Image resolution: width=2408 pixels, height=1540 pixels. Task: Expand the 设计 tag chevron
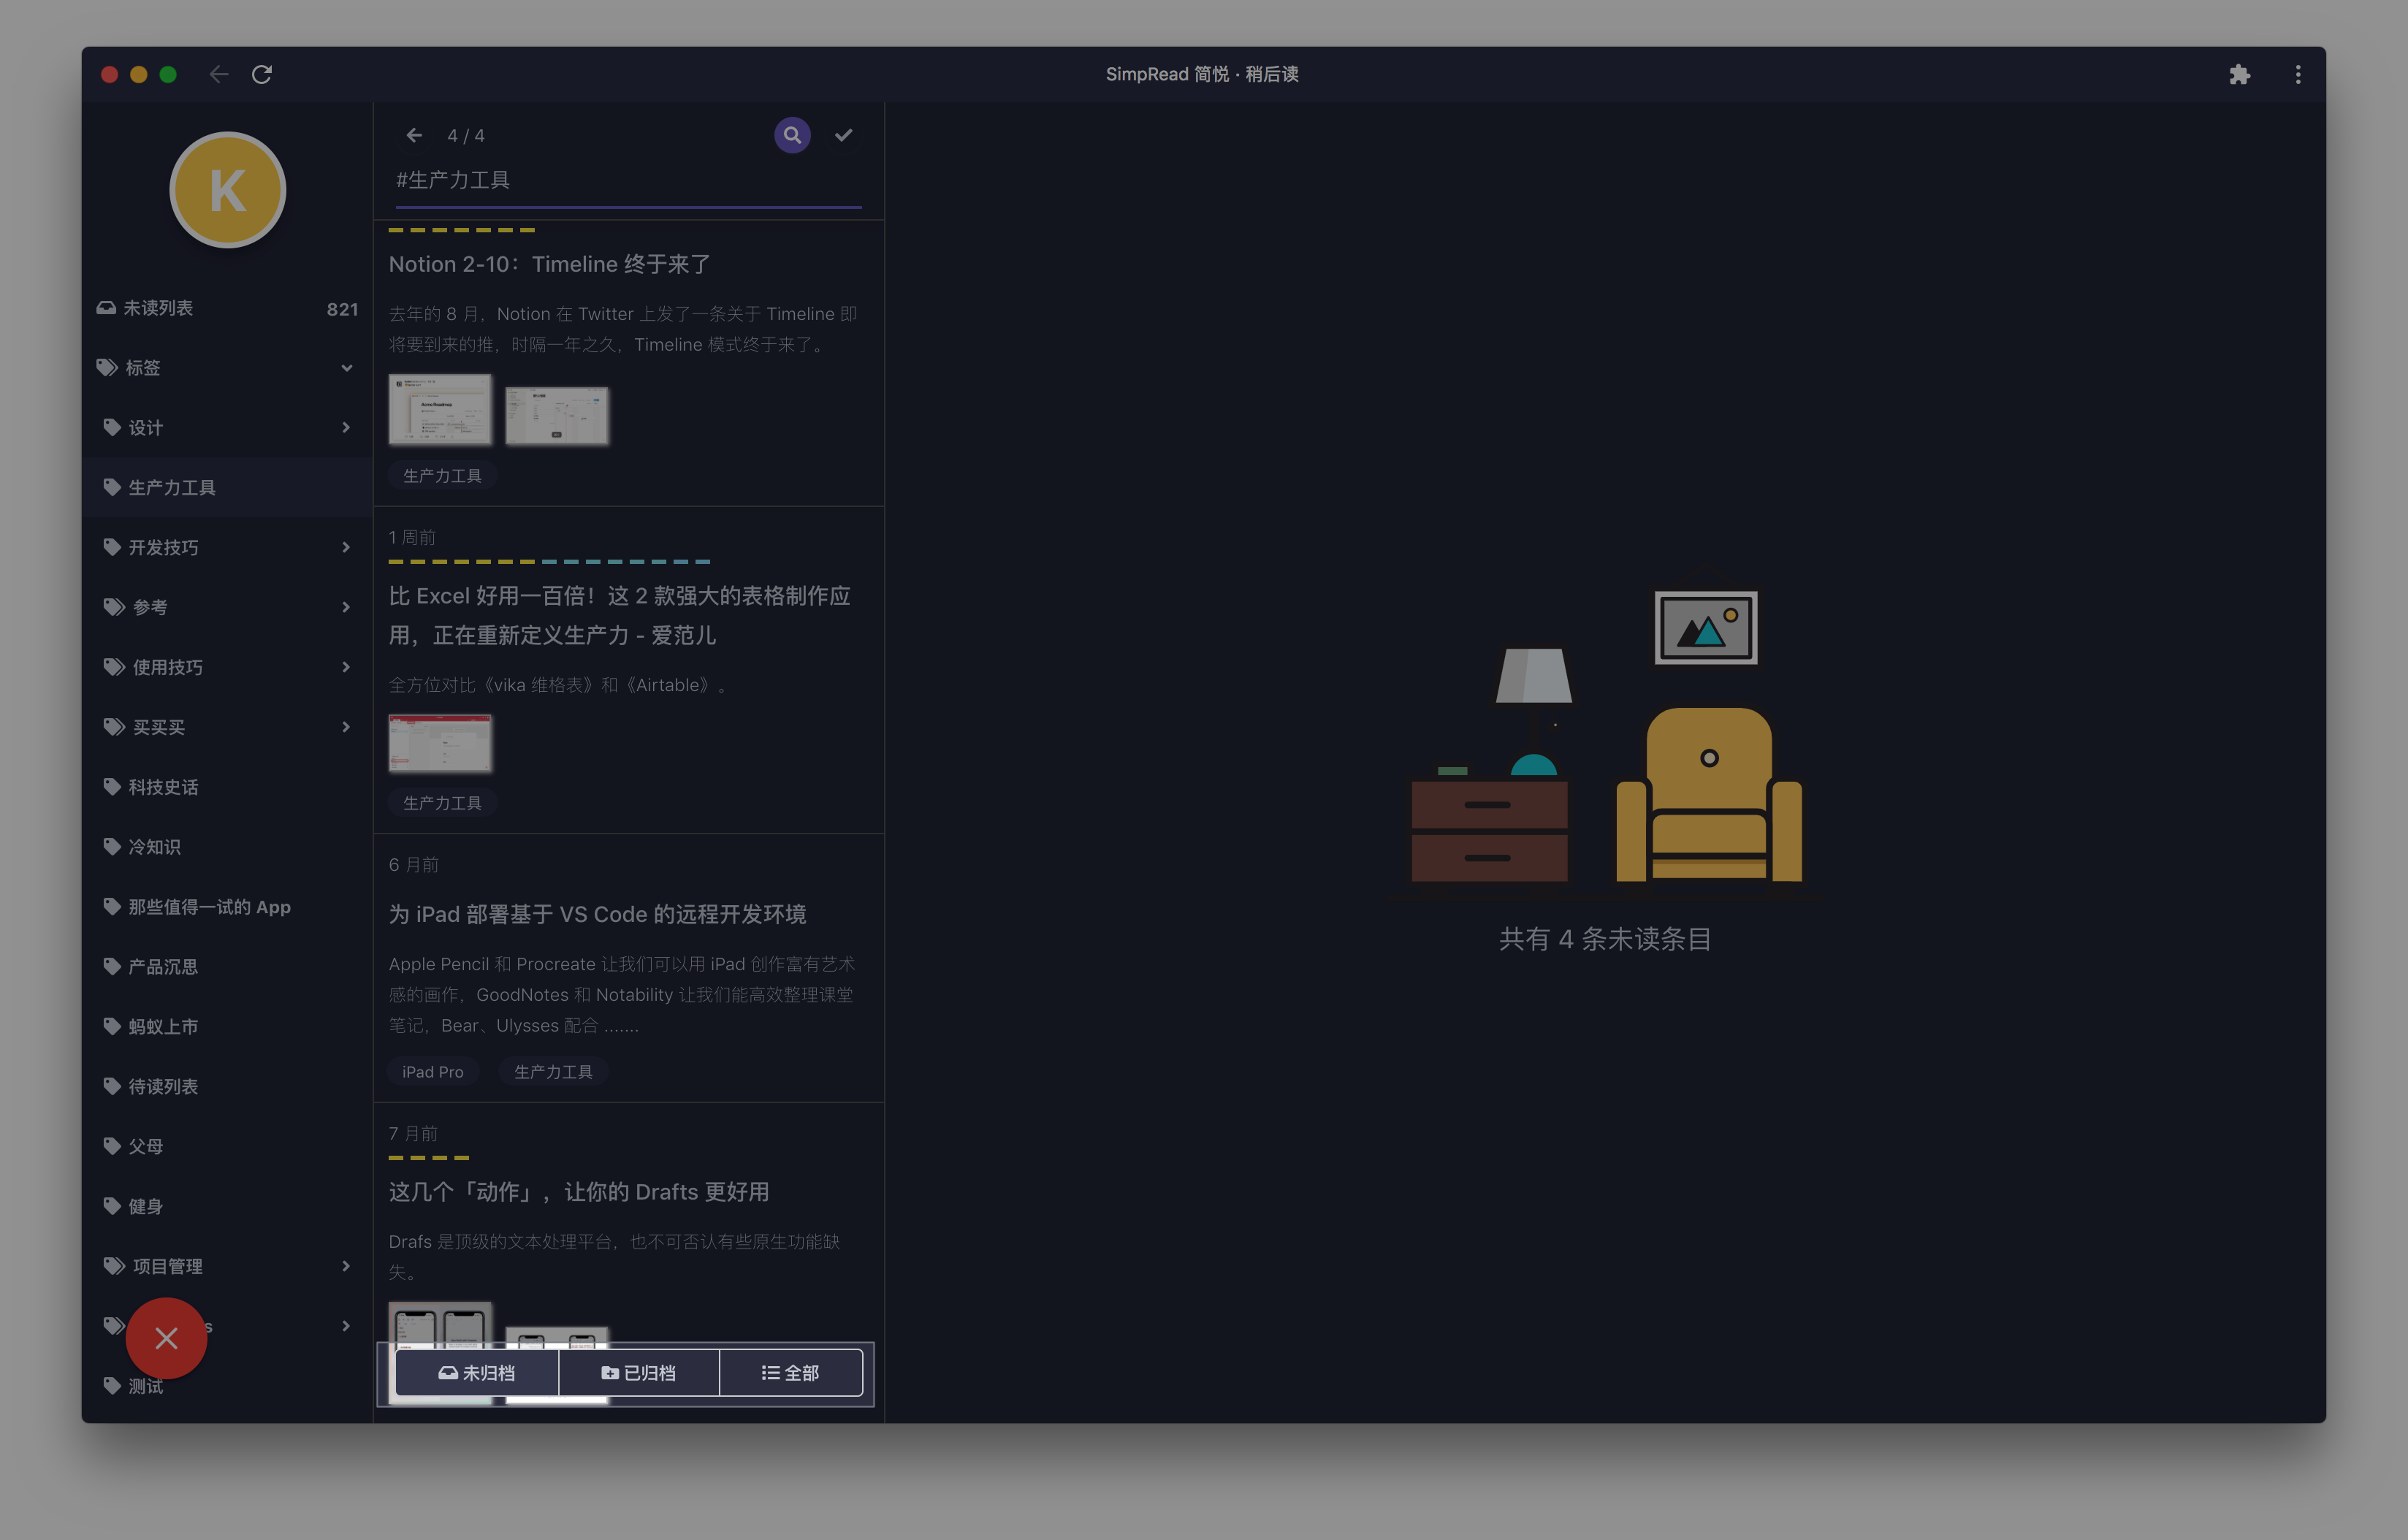point(346,428)
